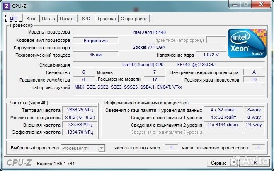Open the Плата tab

(x=48, y=19)
